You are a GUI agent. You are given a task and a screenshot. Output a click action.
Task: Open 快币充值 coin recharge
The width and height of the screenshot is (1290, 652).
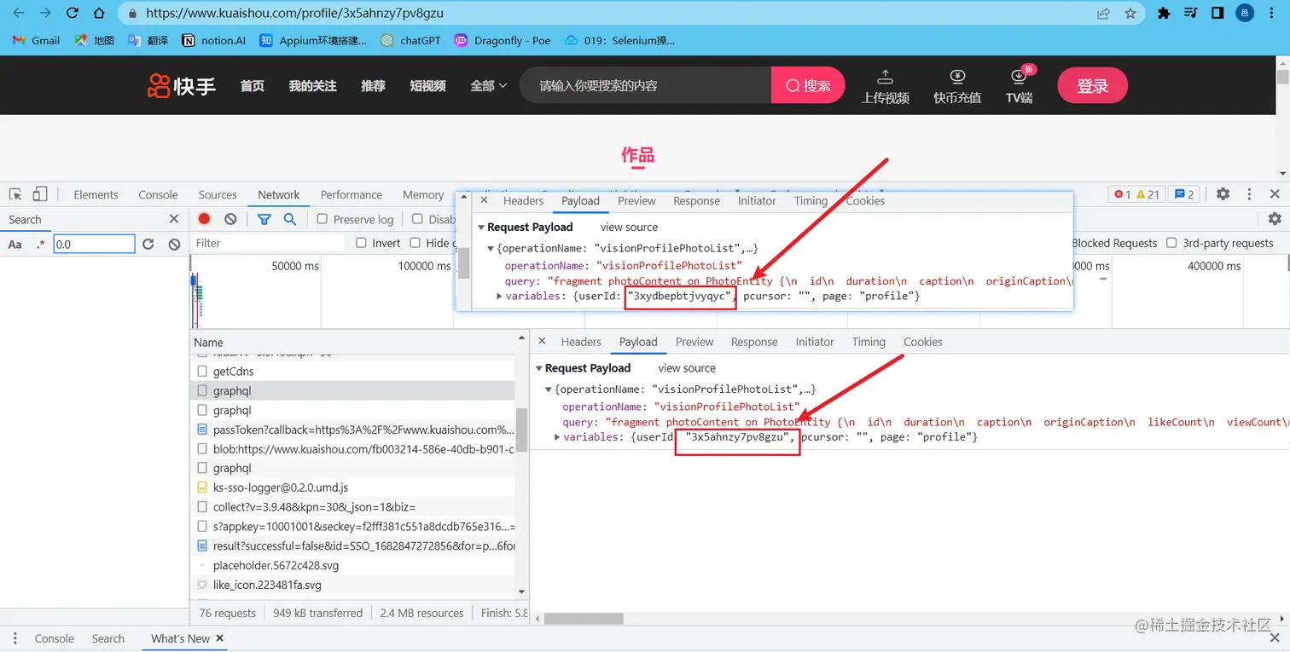pos(957,87)
